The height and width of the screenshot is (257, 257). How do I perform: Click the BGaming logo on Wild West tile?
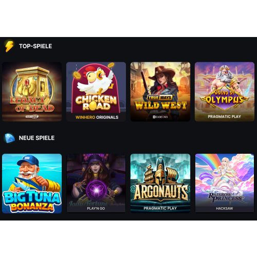point(160,117)
